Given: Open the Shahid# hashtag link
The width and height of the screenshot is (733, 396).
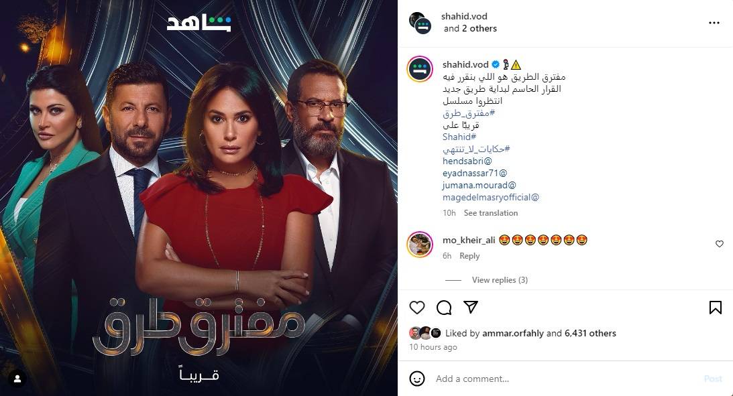Looking at the screenshot, I should coord(459,137).
